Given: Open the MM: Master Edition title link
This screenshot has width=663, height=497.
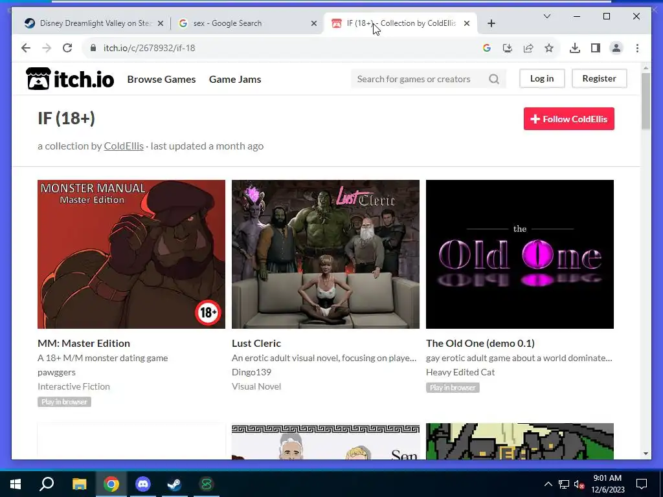Looking at the screenshot, I should click(84, 343).
